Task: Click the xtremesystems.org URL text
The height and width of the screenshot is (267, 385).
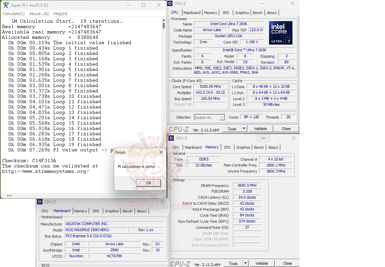Action: [x=46, y=171]
